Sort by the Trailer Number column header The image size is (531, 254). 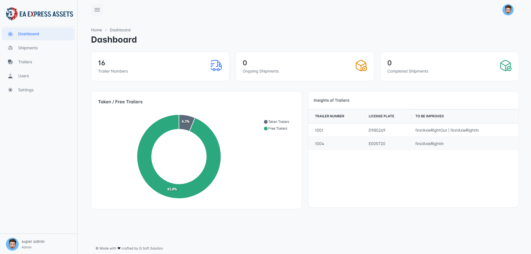[330, 116]
